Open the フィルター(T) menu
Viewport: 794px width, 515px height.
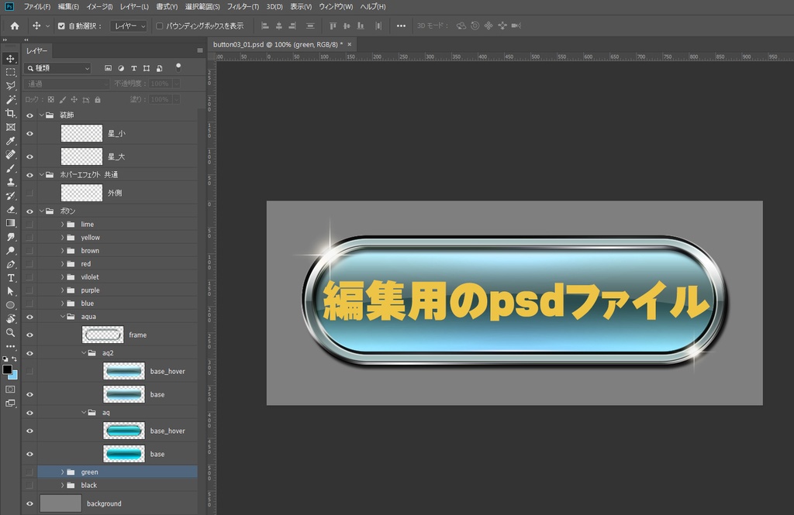pyautogui.click(x=243, y=7)
